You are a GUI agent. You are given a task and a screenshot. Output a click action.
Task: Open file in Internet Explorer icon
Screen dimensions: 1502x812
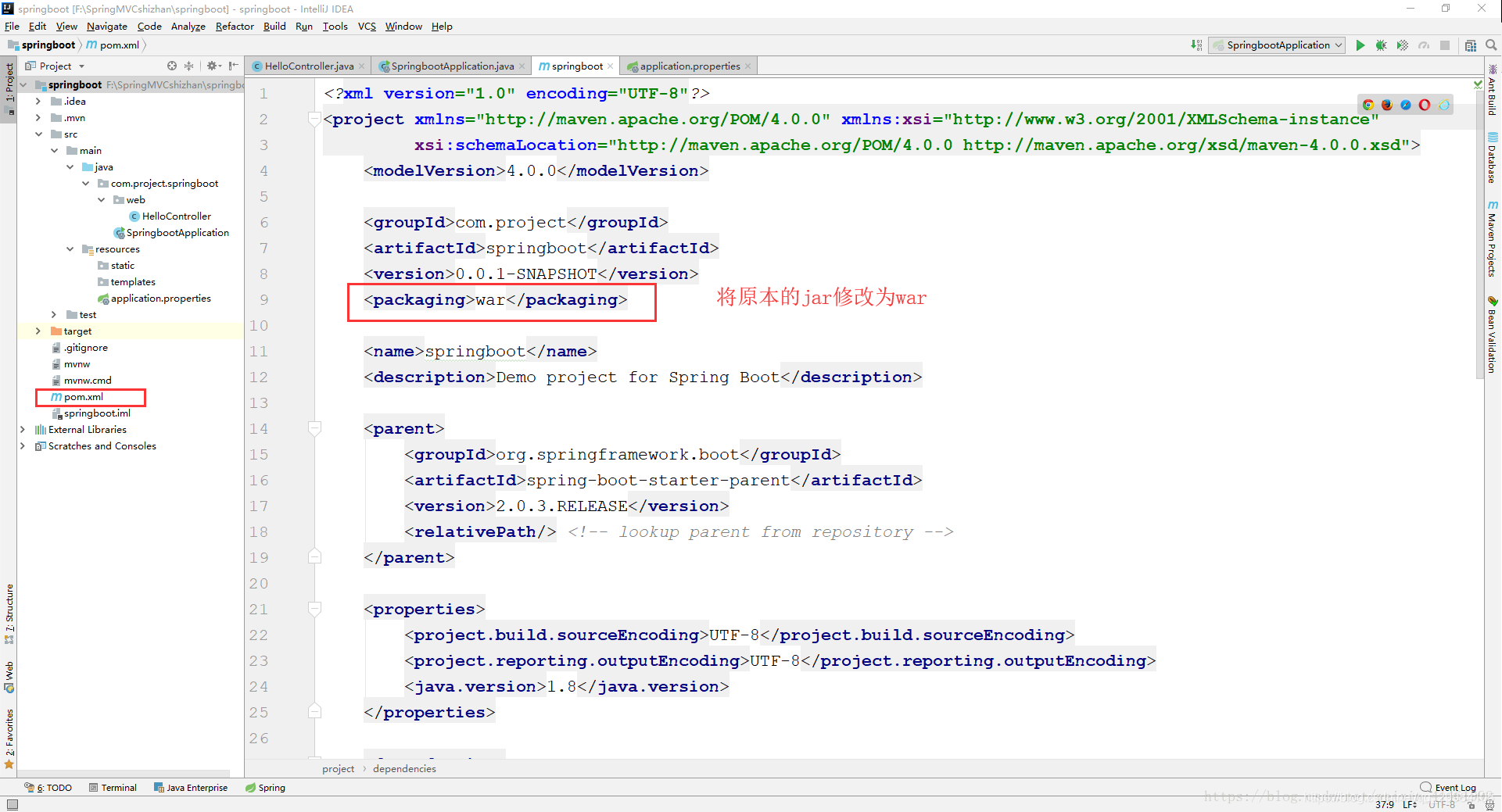coord(1443,105)
